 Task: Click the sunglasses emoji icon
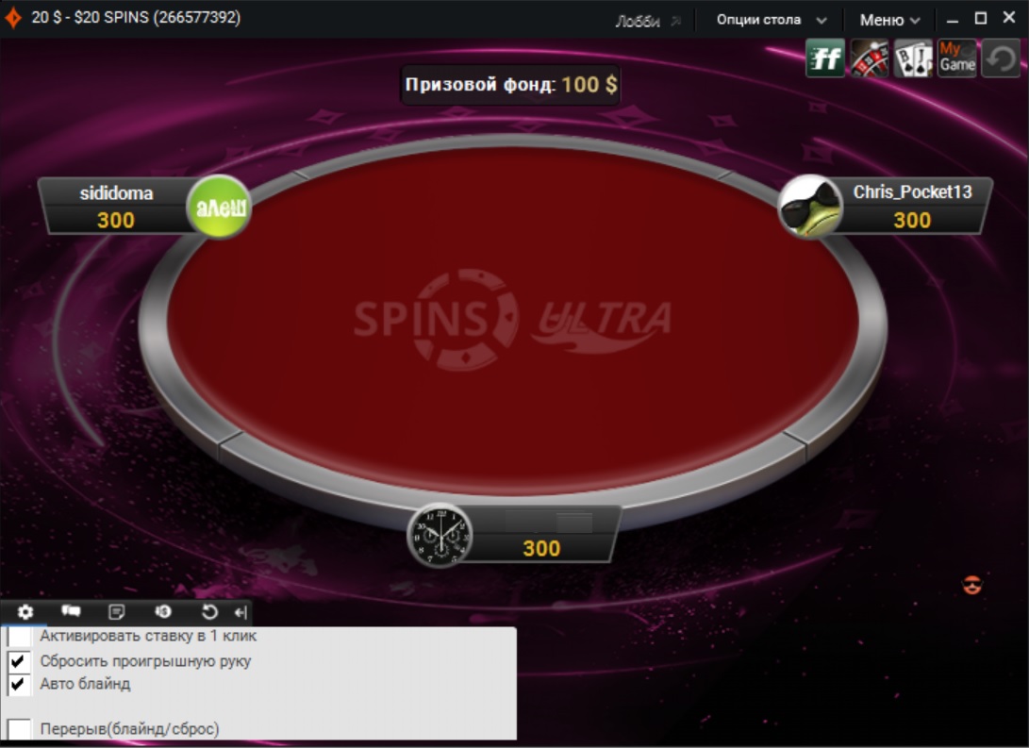[x=971, y=585]
